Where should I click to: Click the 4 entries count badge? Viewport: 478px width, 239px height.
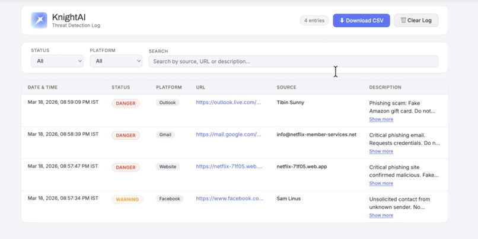pyautogui.click(x=314, y=20)
